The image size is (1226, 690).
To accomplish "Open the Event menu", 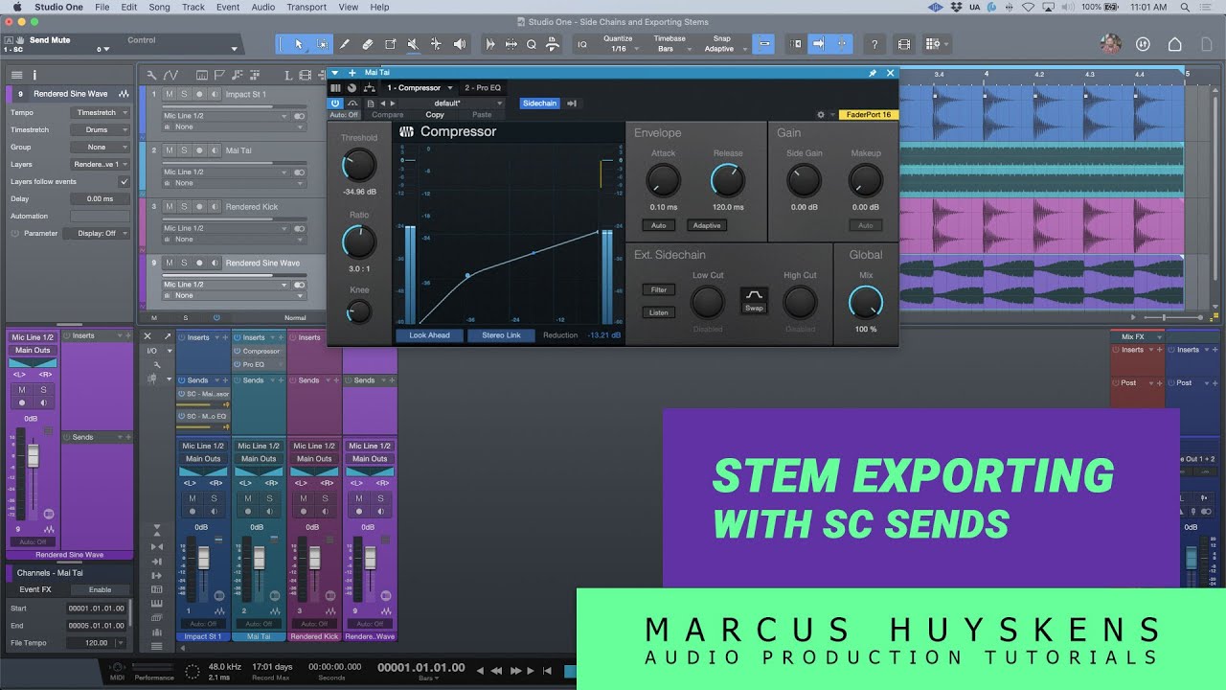I will click(228, 7).
